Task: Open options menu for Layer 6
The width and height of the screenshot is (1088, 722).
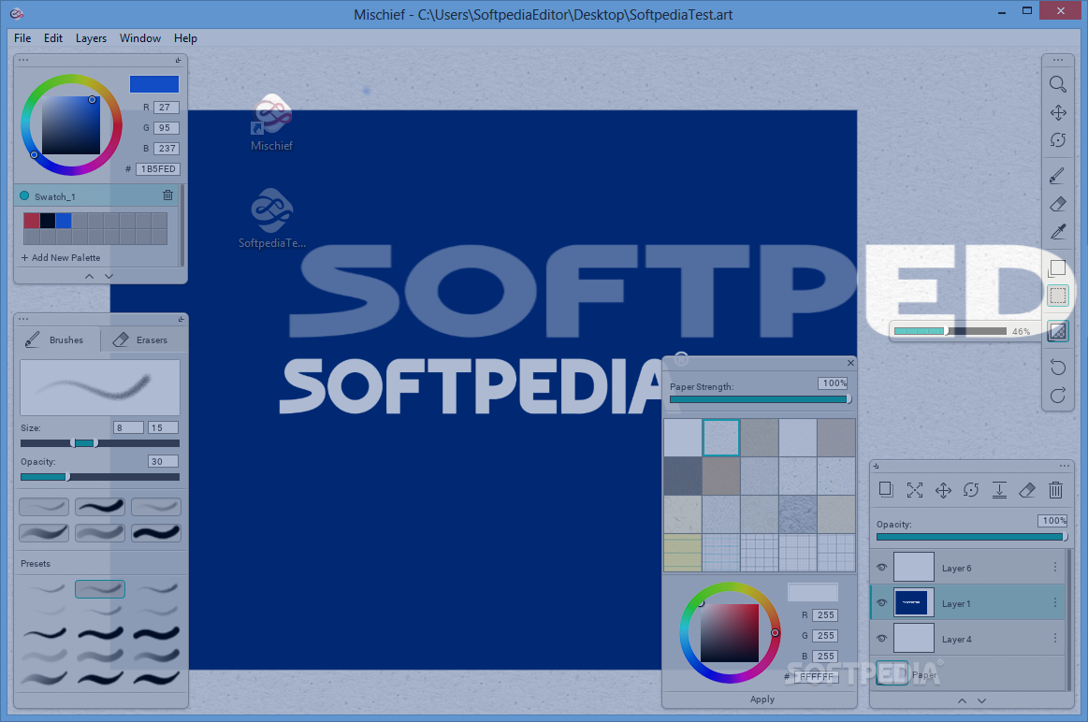Action: click(x=1055, y=567)
